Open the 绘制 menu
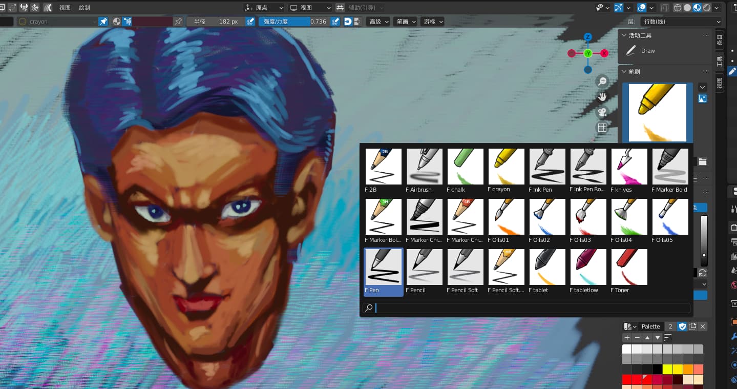The image size is (737, 389). point(85,8)
